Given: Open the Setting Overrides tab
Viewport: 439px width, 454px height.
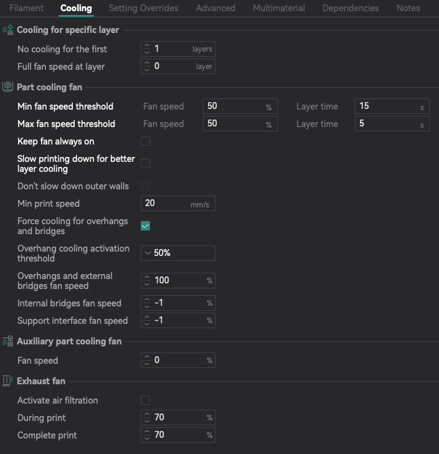Looking at the screenshot, I should [x=143, y=8].
